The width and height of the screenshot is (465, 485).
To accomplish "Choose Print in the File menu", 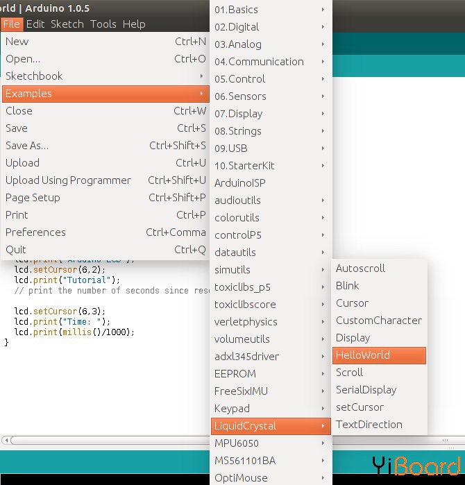I will coord(105,215).
